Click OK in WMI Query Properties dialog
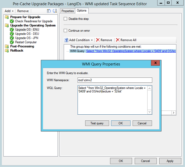Viewport: 185px width, 167px height. (x=121, y=123)
